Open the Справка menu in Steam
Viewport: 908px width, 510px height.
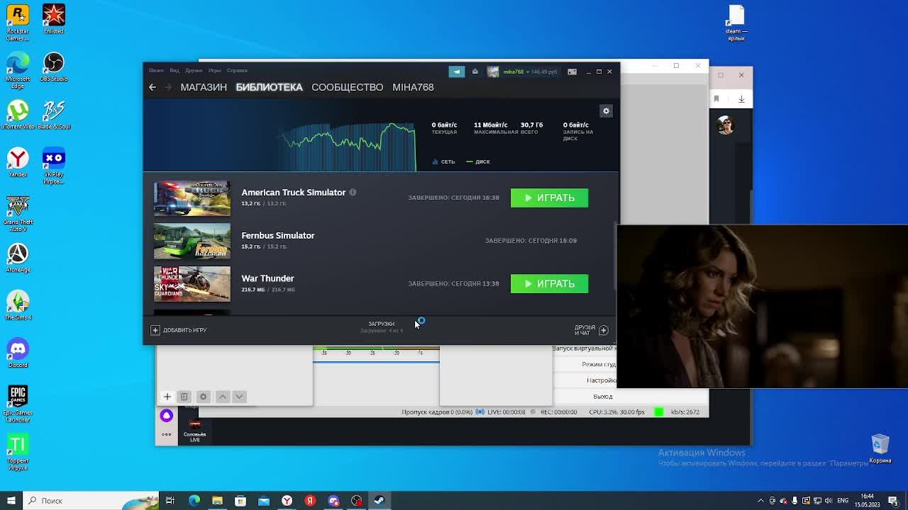coord(237,71)
